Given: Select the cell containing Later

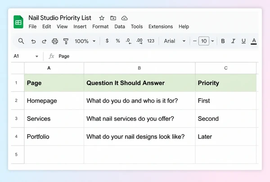Looking at the screenshot, I should 226,136.
